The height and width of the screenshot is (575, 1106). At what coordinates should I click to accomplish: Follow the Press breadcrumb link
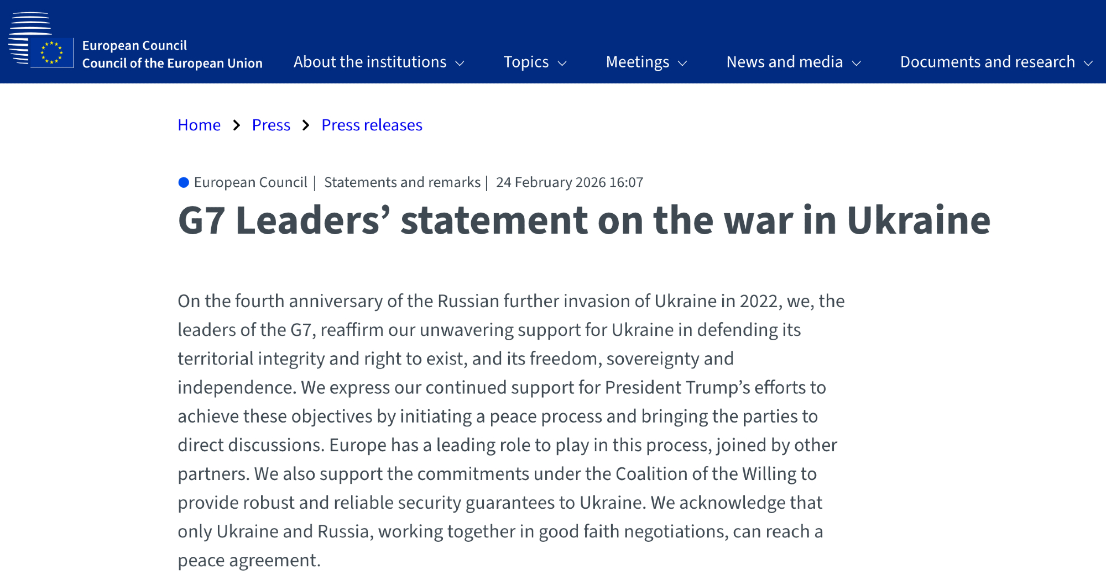pos(271,125)
